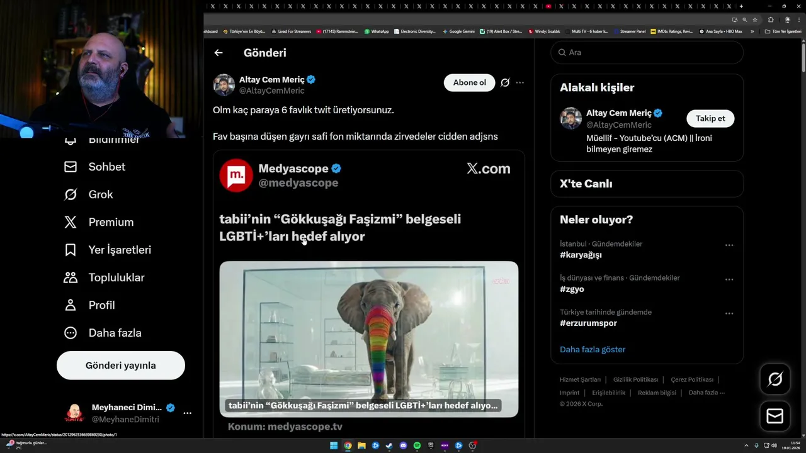Open Yer İşaretleri bookmarks
The height and width of the screenshot is (453, 806).
pyautogui.click(x=108, y=250)
